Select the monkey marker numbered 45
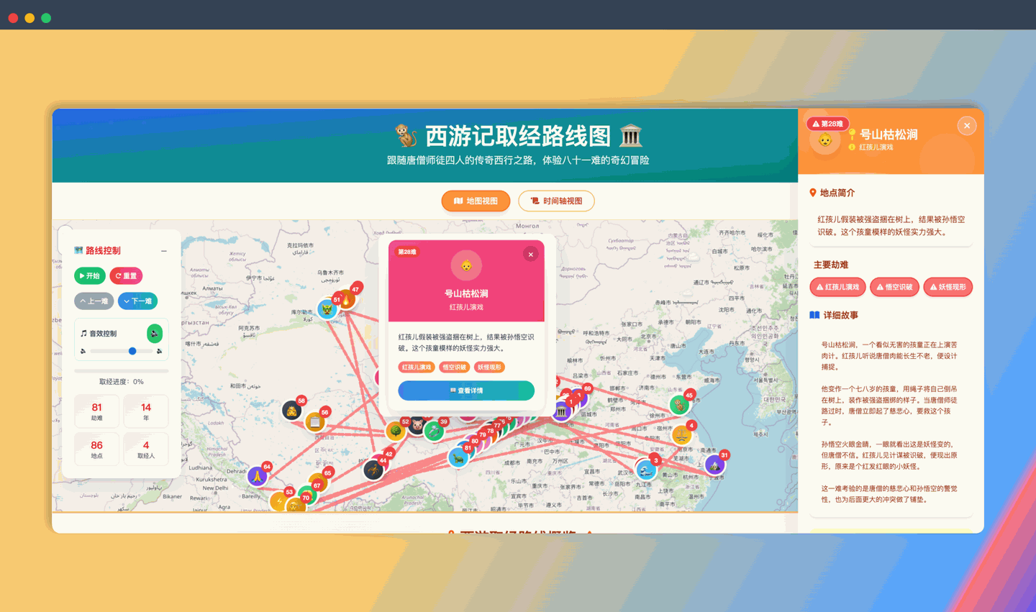The image size is (1036, 612). tap(679, 405)
